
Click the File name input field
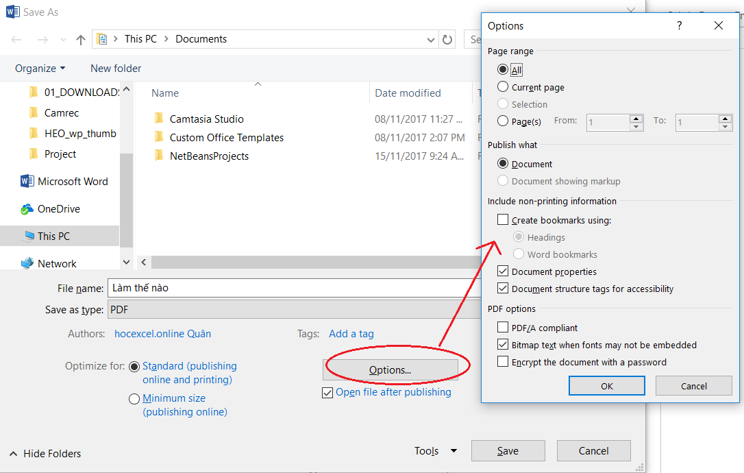288,288
